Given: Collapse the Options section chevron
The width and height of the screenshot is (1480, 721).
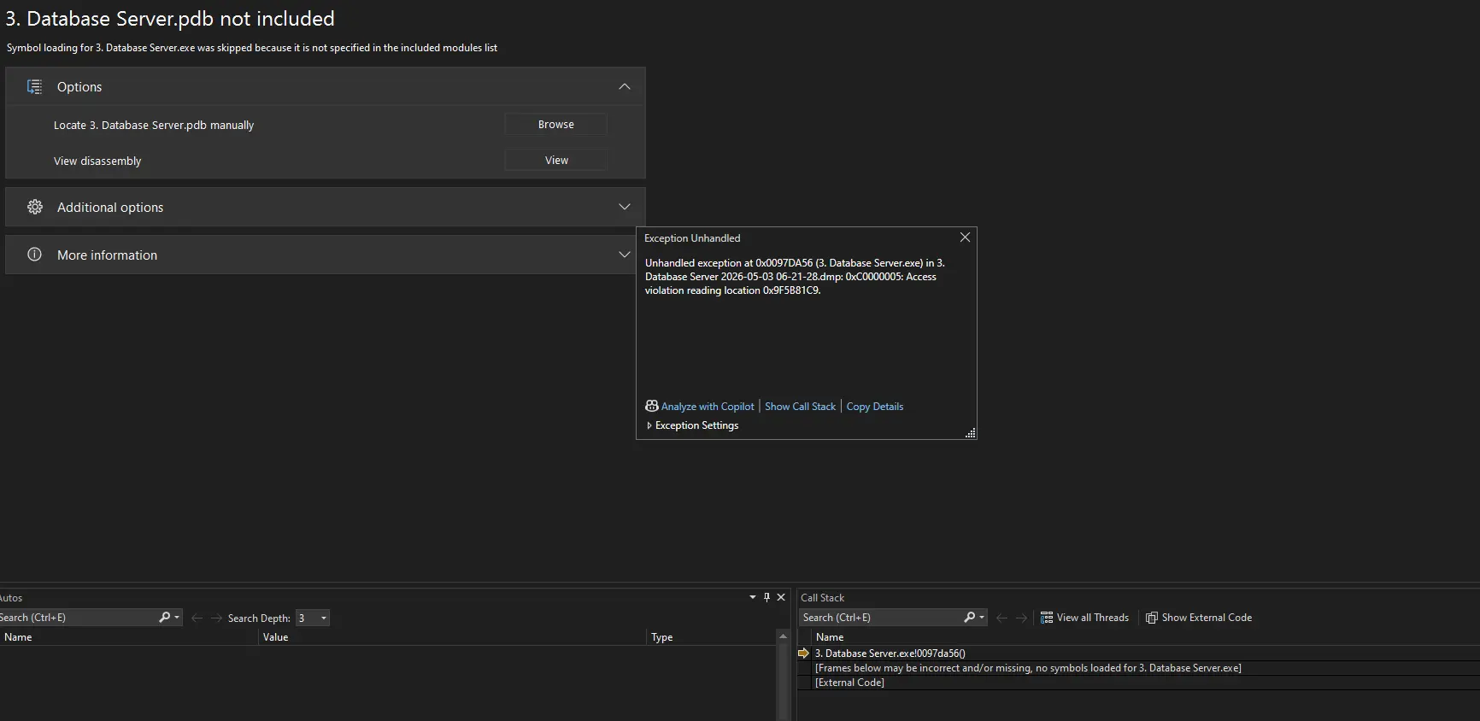Looking at the screenshot, I should tap(625, 86).
